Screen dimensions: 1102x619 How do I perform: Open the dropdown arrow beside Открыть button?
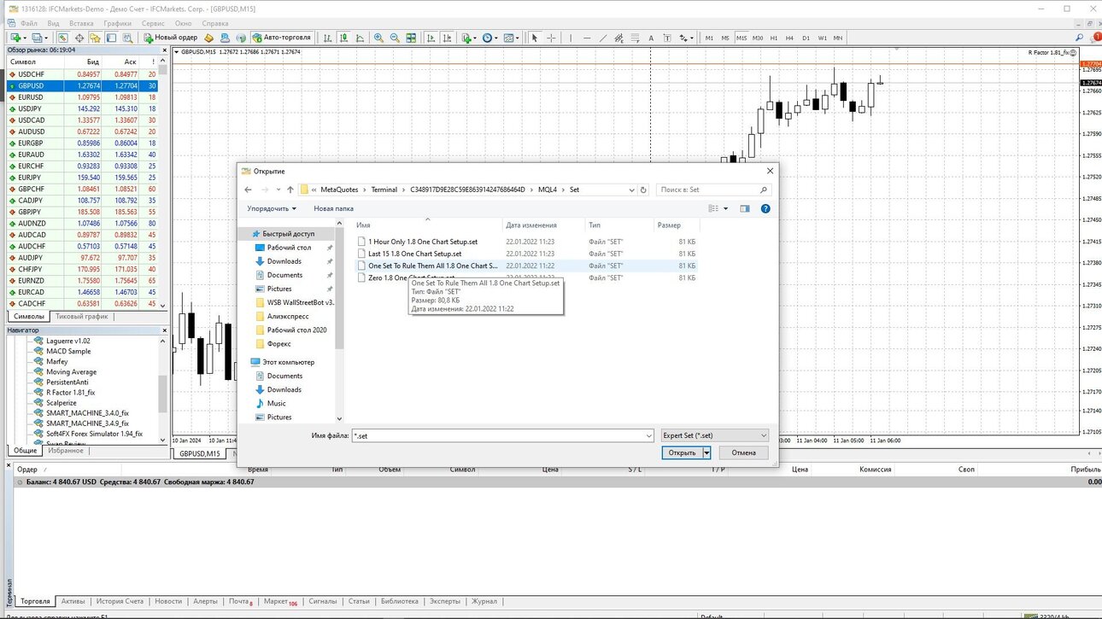click(707, 453)
